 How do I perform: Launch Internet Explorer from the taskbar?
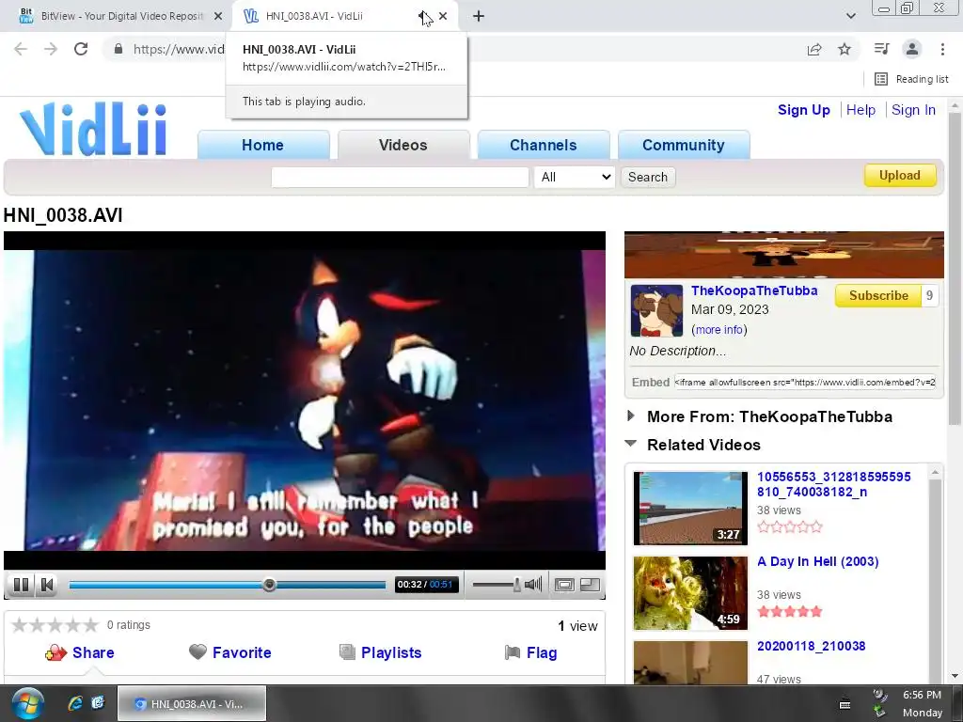pyautogui.click(x=75, y=703)
